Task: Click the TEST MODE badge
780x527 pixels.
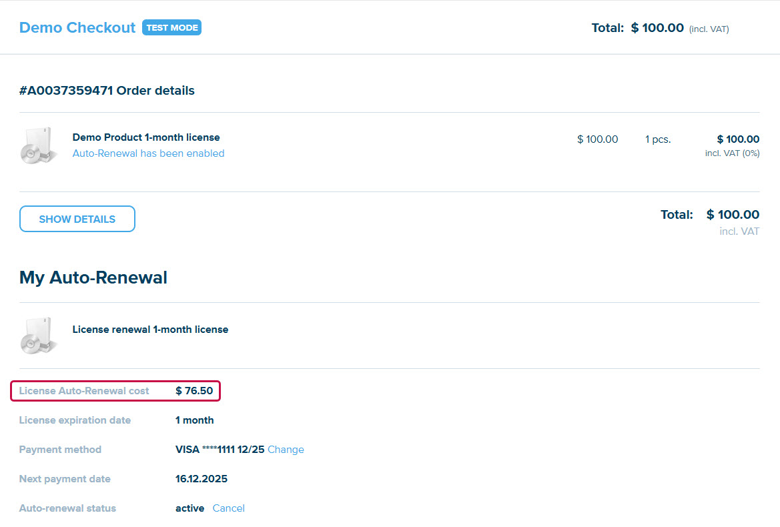Action: click(171, 27)
